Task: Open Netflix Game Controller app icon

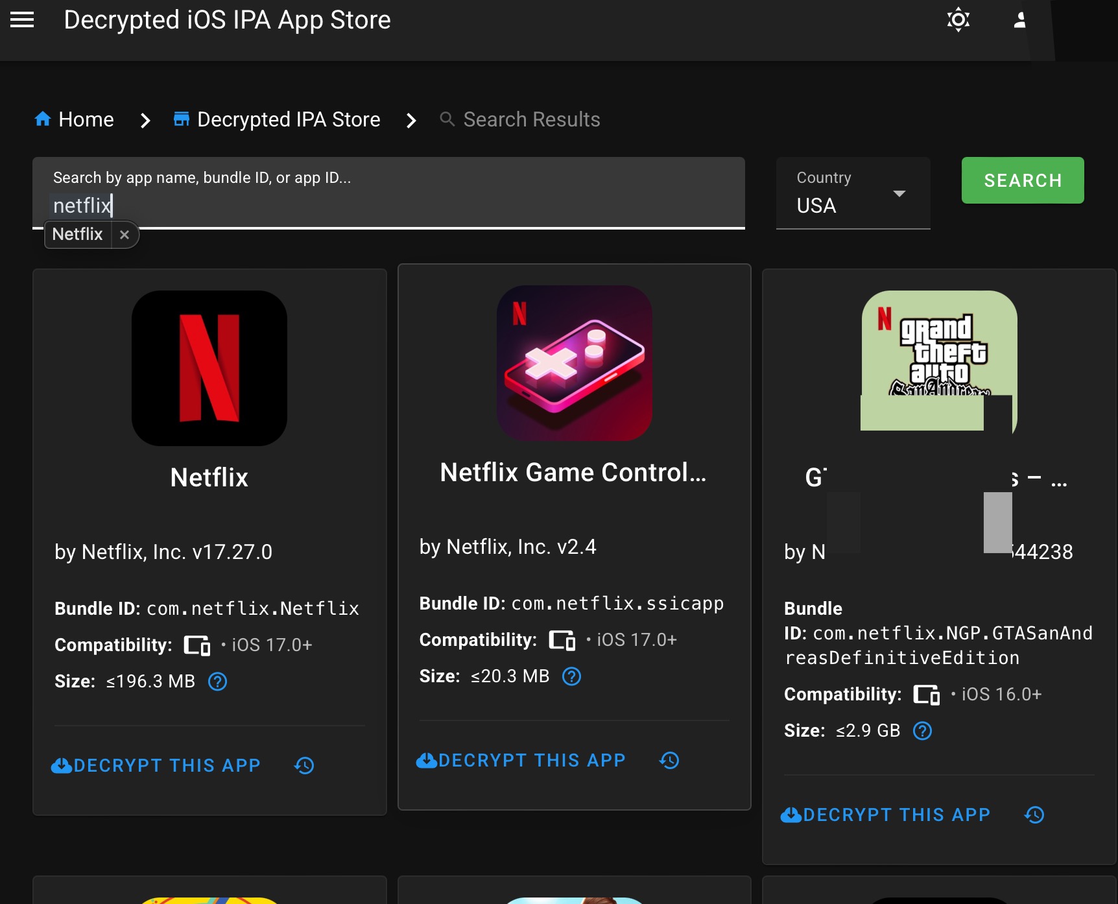Action: (575, 363)
